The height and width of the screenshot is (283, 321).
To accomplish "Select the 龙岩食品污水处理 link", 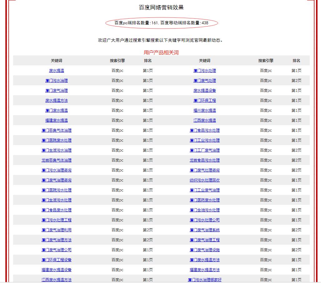I will 205,160.
